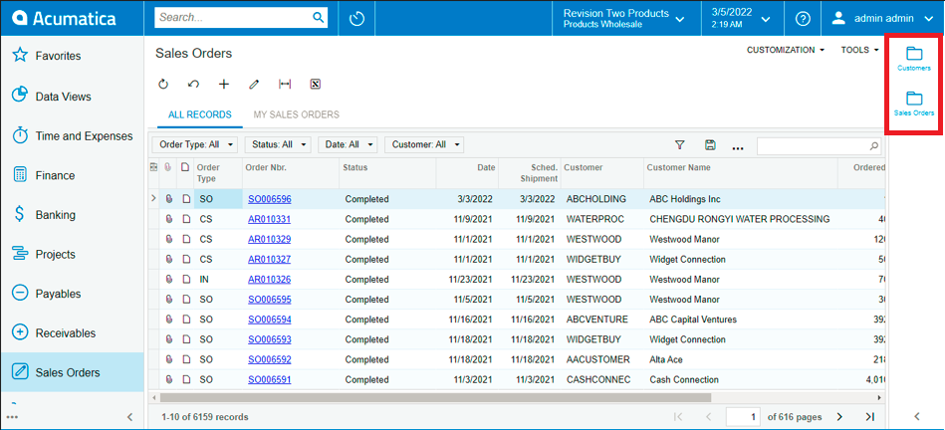This screenshot has height=430, width=945.
Task: Select the WATERPROC customer cell
Action: pos(601,219)
